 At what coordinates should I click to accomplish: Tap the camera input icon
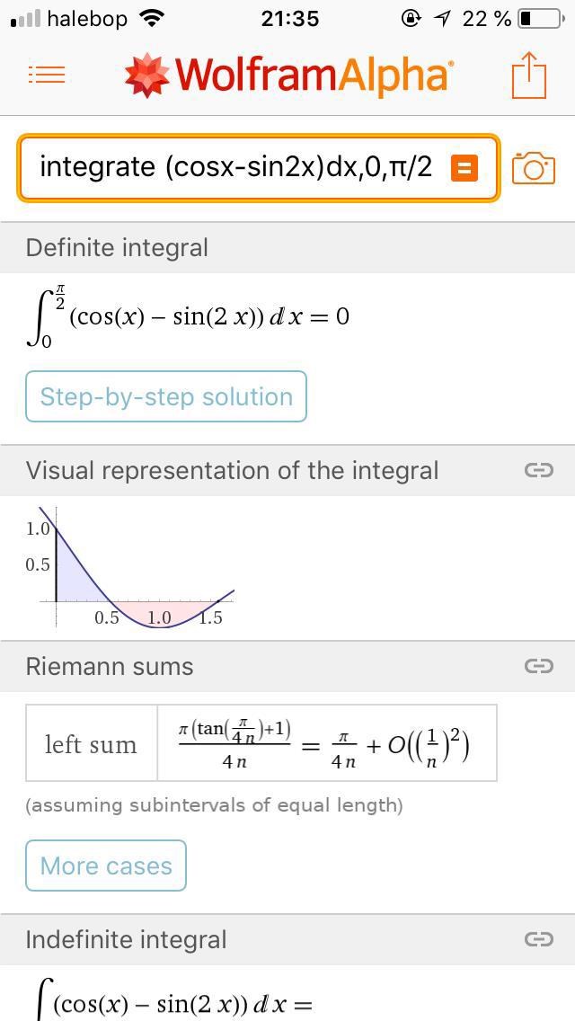pos(533,168)
